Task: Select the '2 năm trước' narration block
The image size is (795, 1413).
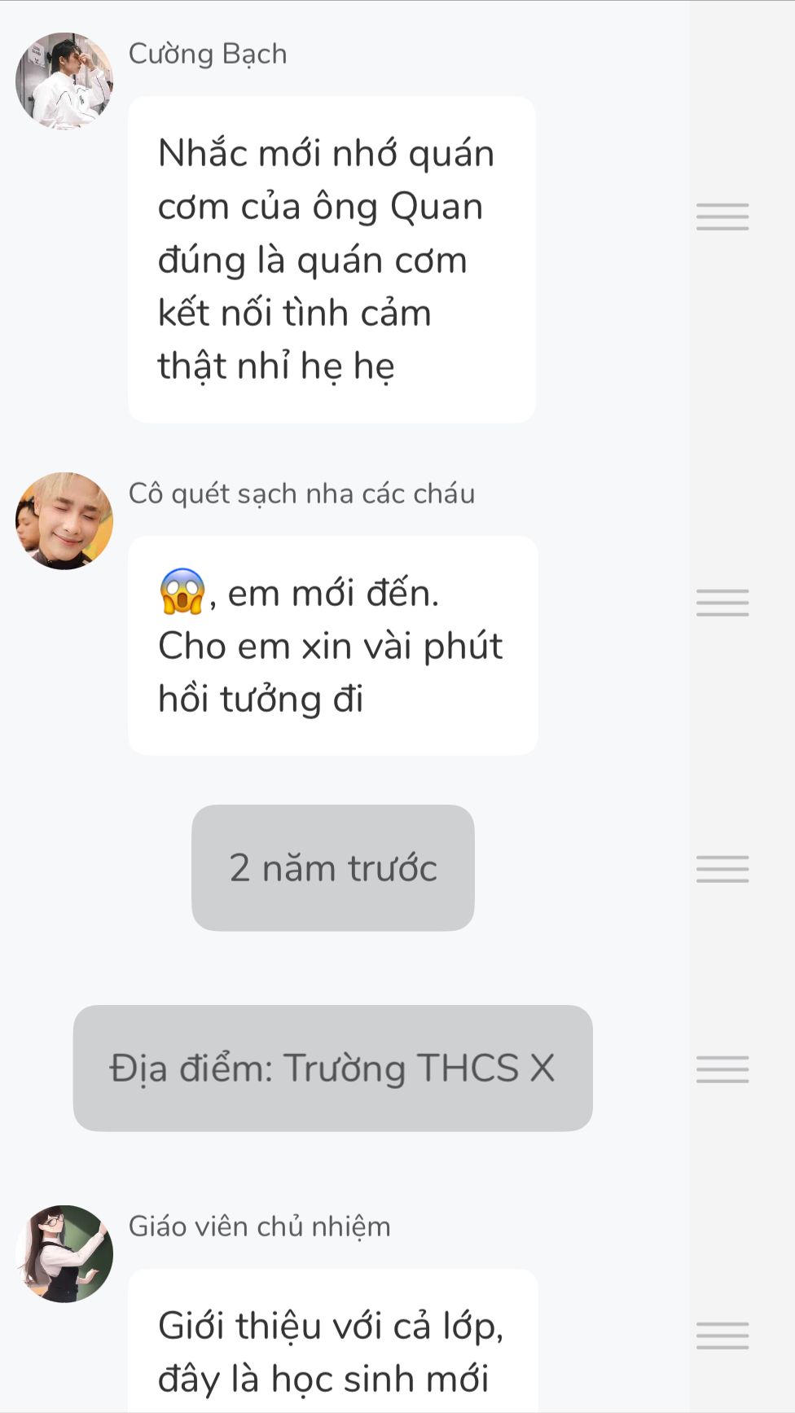Action: tap(333, 868)
